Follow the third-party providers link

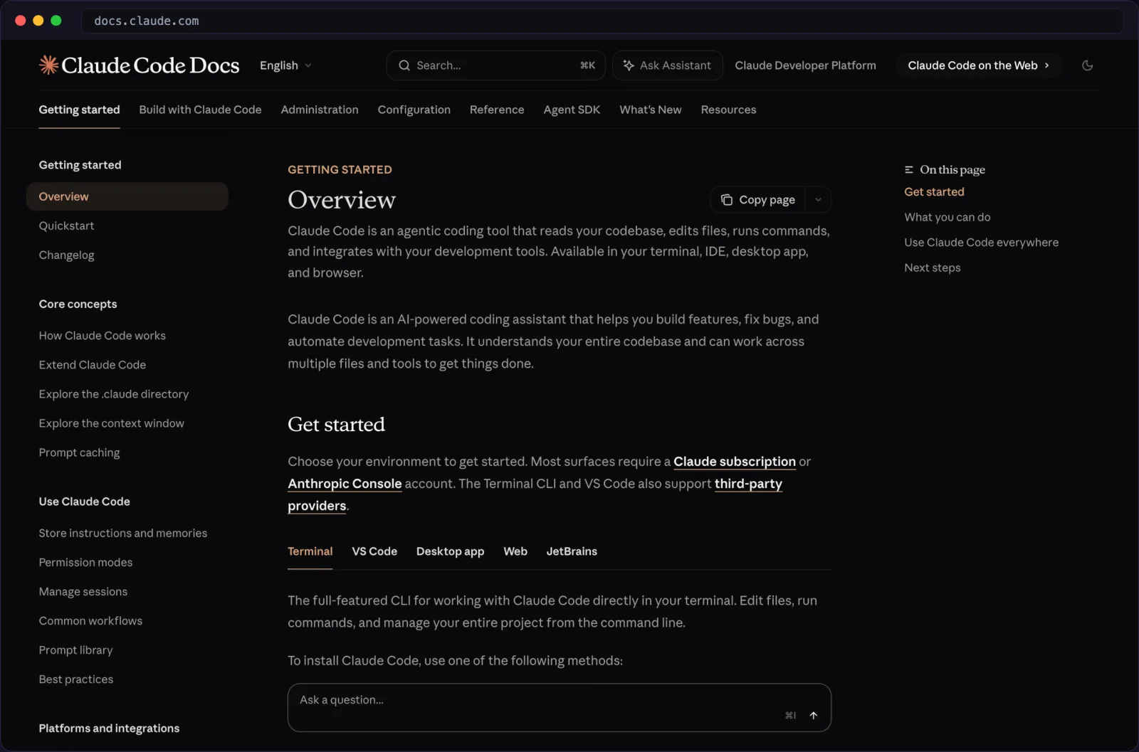point(748,484)
